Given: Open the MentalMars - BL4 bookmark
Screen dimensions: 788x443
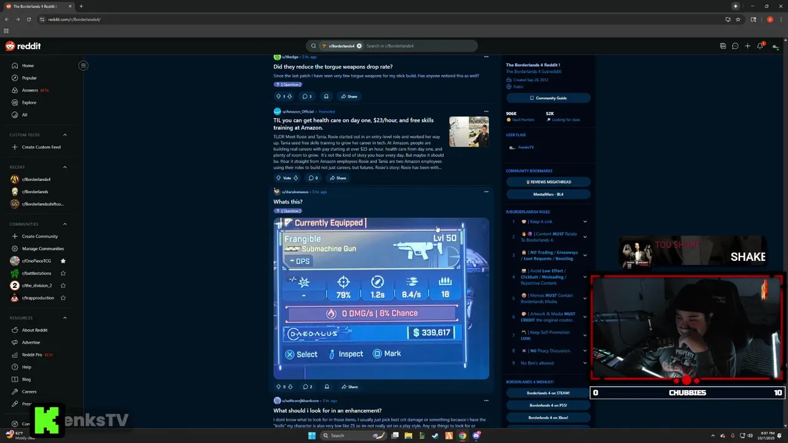Looking at the screenshot, I should 548,194.
